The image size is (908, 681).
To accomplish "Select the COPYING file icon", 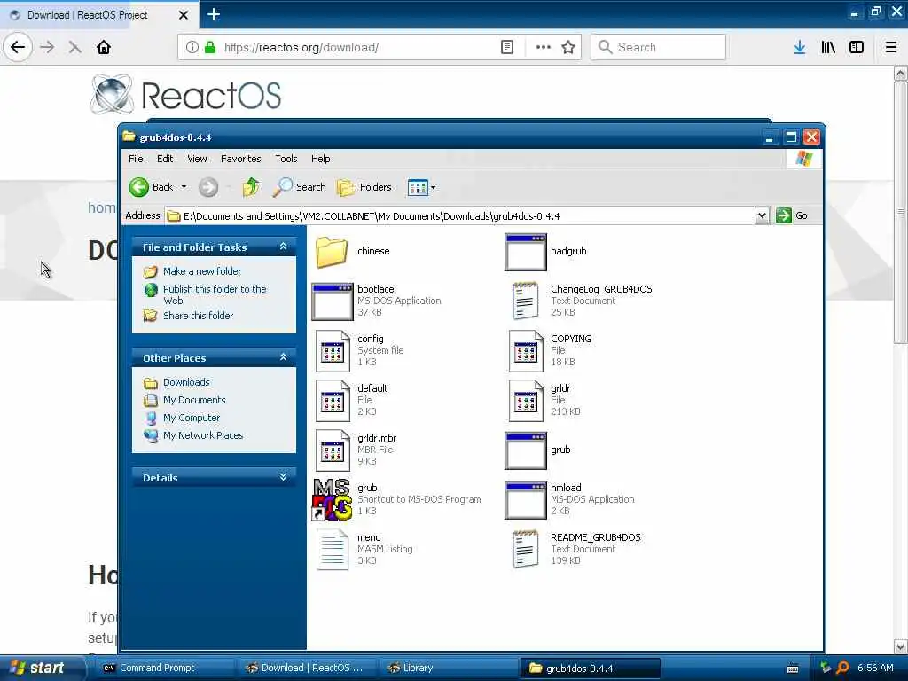I will click(526, 351).
